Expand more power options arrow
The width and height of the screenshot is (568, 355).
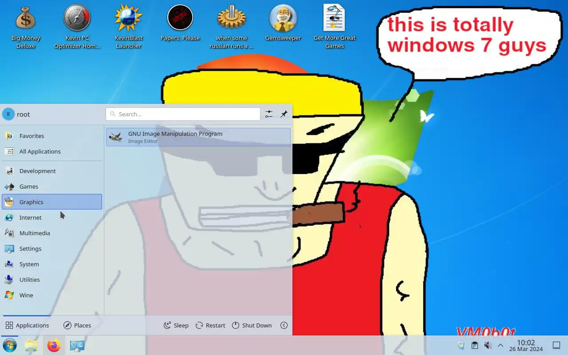(x=284, y=325)
